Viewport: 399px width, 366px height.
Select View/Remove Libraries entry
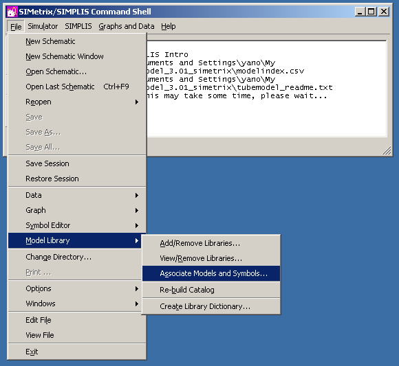pos(211,258)
